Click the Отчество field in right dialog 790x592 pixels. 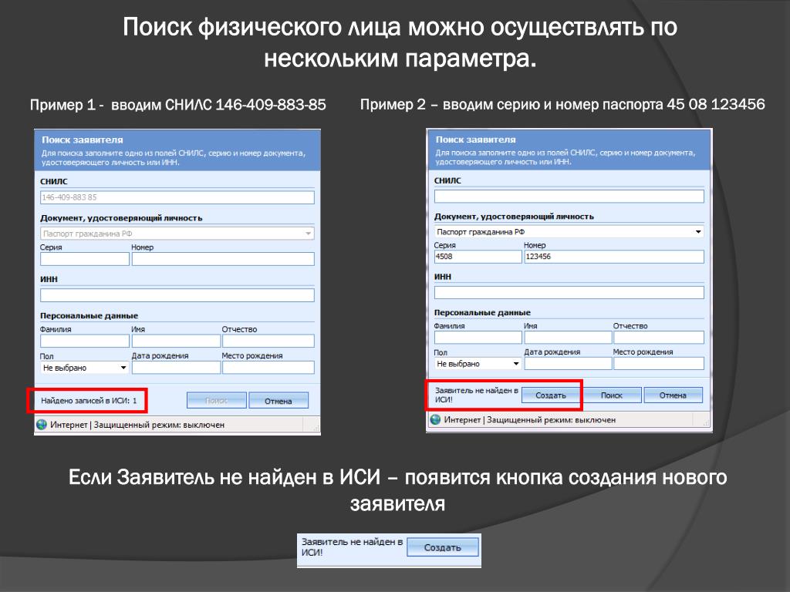pos(659,338)
